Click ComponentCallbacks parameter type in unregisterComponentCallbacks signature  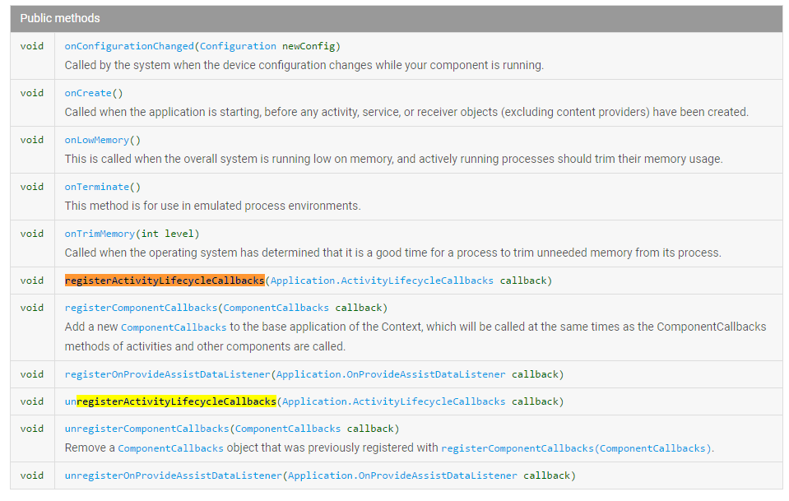click(288, 429)
